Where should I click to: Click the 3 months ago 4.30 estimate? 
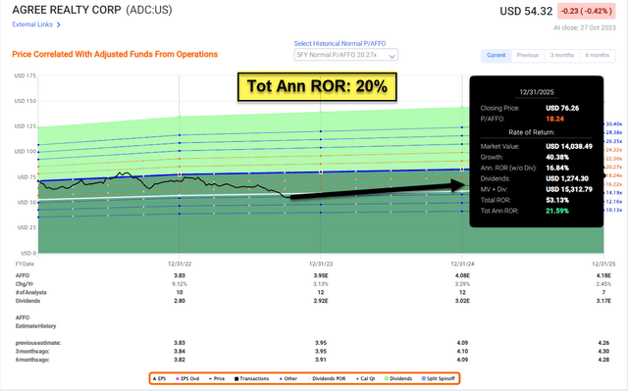[x=603, y=351]
